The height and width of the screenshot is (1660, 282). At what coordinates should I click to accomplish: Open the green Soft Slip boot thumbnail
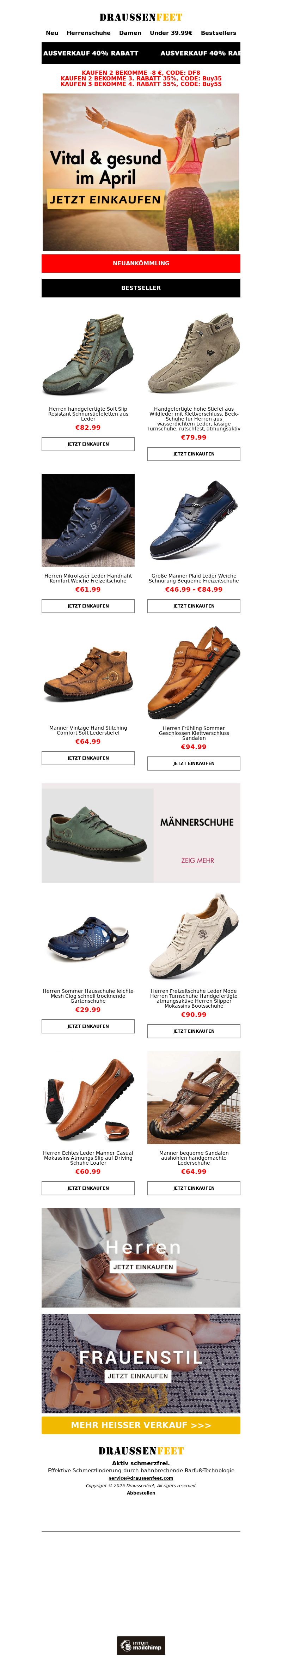(88, 354)
